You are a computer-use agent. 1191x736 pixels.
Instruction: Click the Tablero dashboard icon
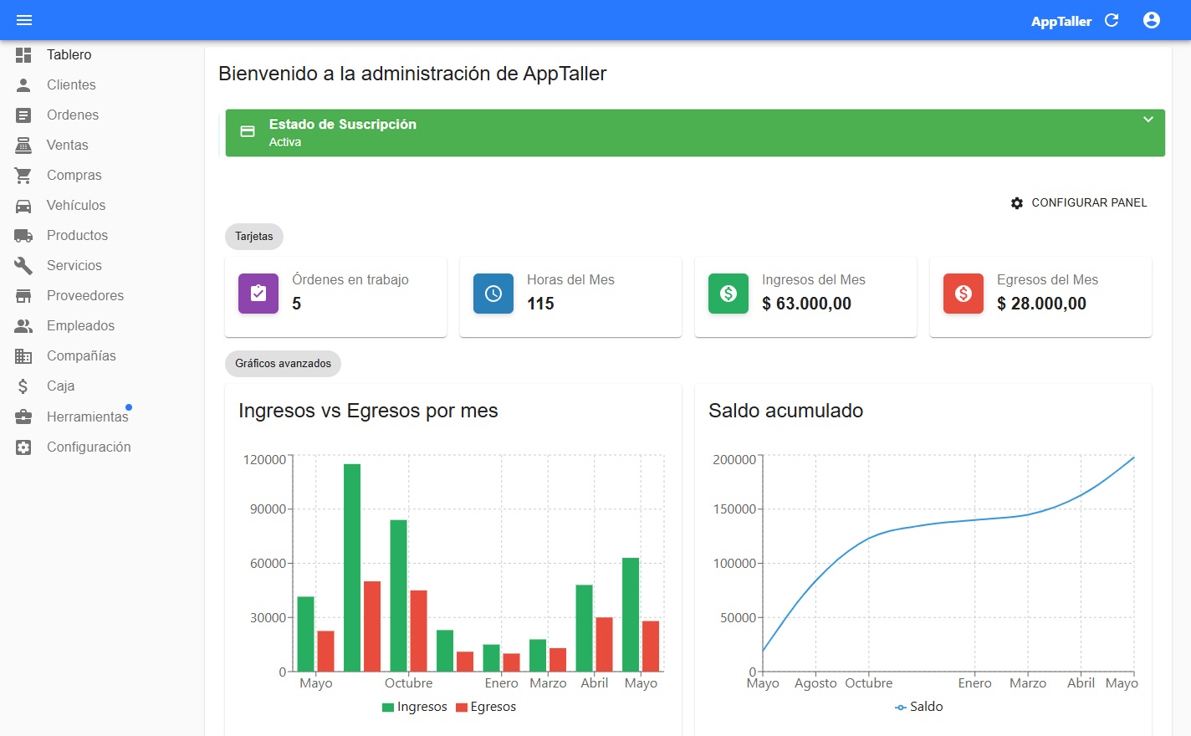23,55
